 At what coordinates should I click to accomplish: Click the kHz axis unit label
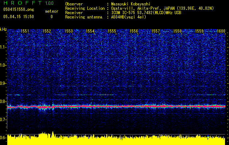pyautogui.click(x=3, y=29)
